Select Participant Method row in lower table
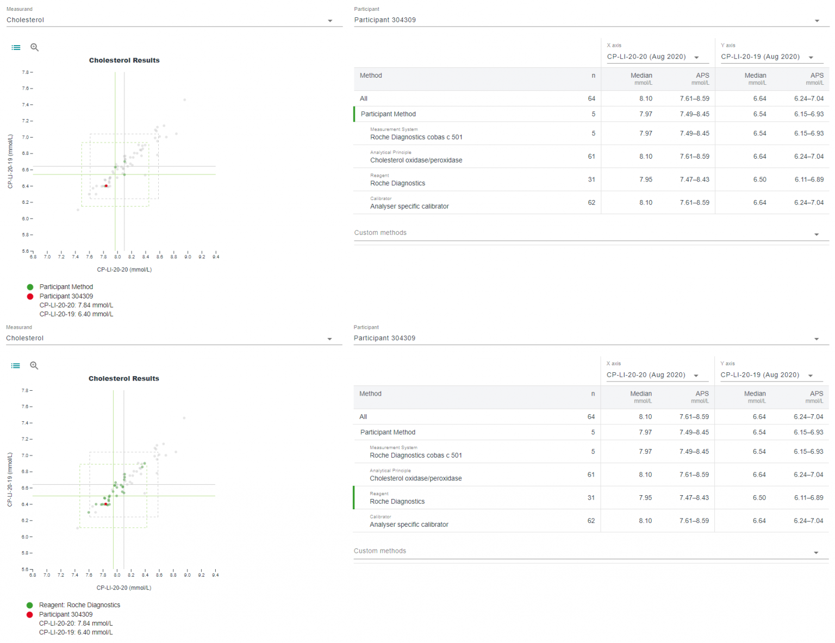This screenshot has width=835, height=643. pyautogui.click(x=591, y=432)
